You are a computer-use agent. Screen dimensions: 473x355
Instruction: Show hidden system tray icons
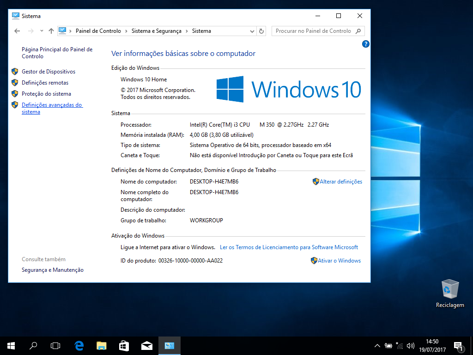377,345
